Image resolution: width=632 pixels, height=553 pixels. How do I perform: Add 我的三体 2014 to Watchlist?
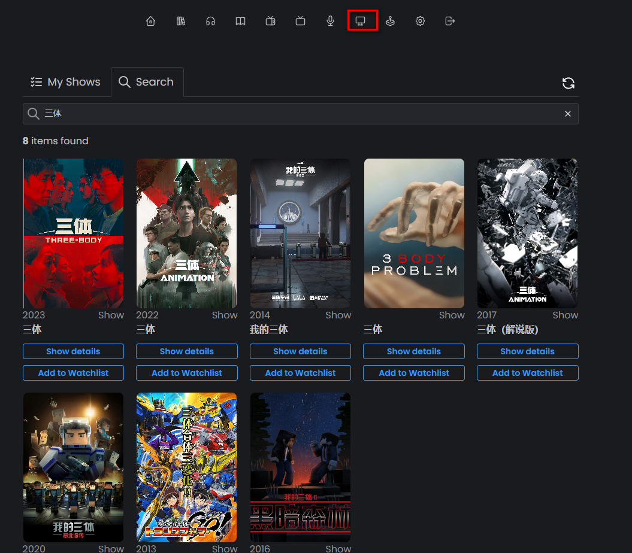click(x=300, y=373)
